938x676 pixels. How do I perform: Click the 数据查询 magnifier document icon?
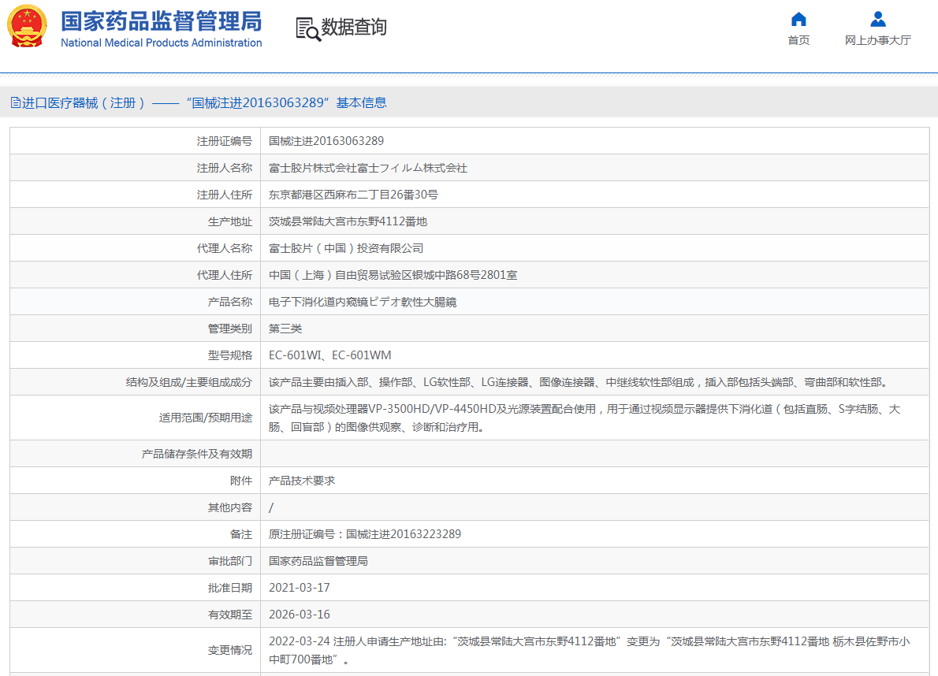pos(307,28)
